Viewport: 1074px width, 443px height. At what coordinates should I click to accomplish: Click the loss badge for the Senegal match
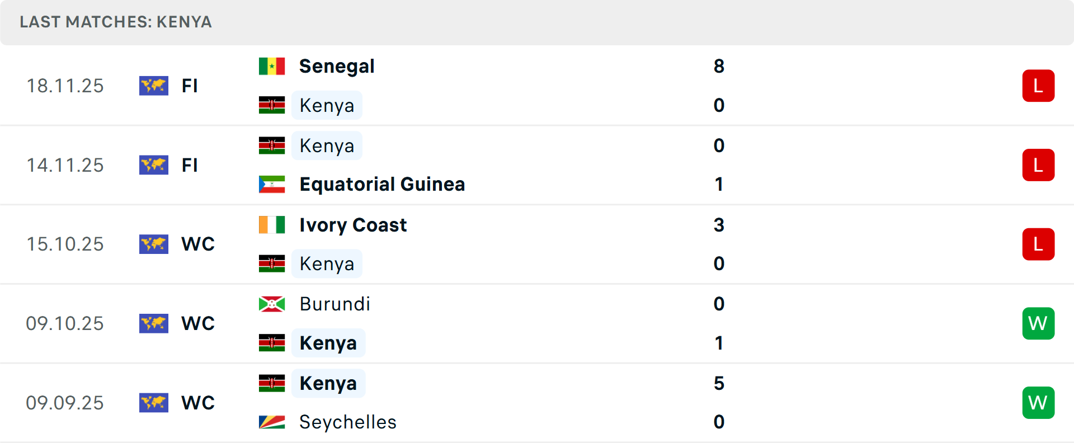click(1038, 86)
